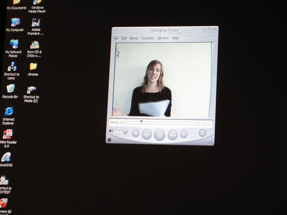The width and height of the screenshot is (287, 215).
Task: Click the rewind playback button
Action: pyautogui.click(x=146, y=135)
